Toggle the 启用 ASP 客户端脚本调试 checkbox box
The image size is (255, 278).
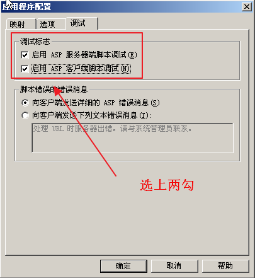pos(25,69)
